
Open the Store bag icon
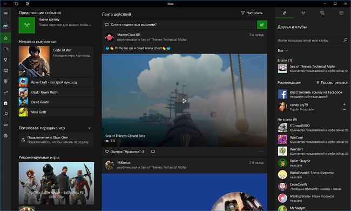tap(5, 103)
